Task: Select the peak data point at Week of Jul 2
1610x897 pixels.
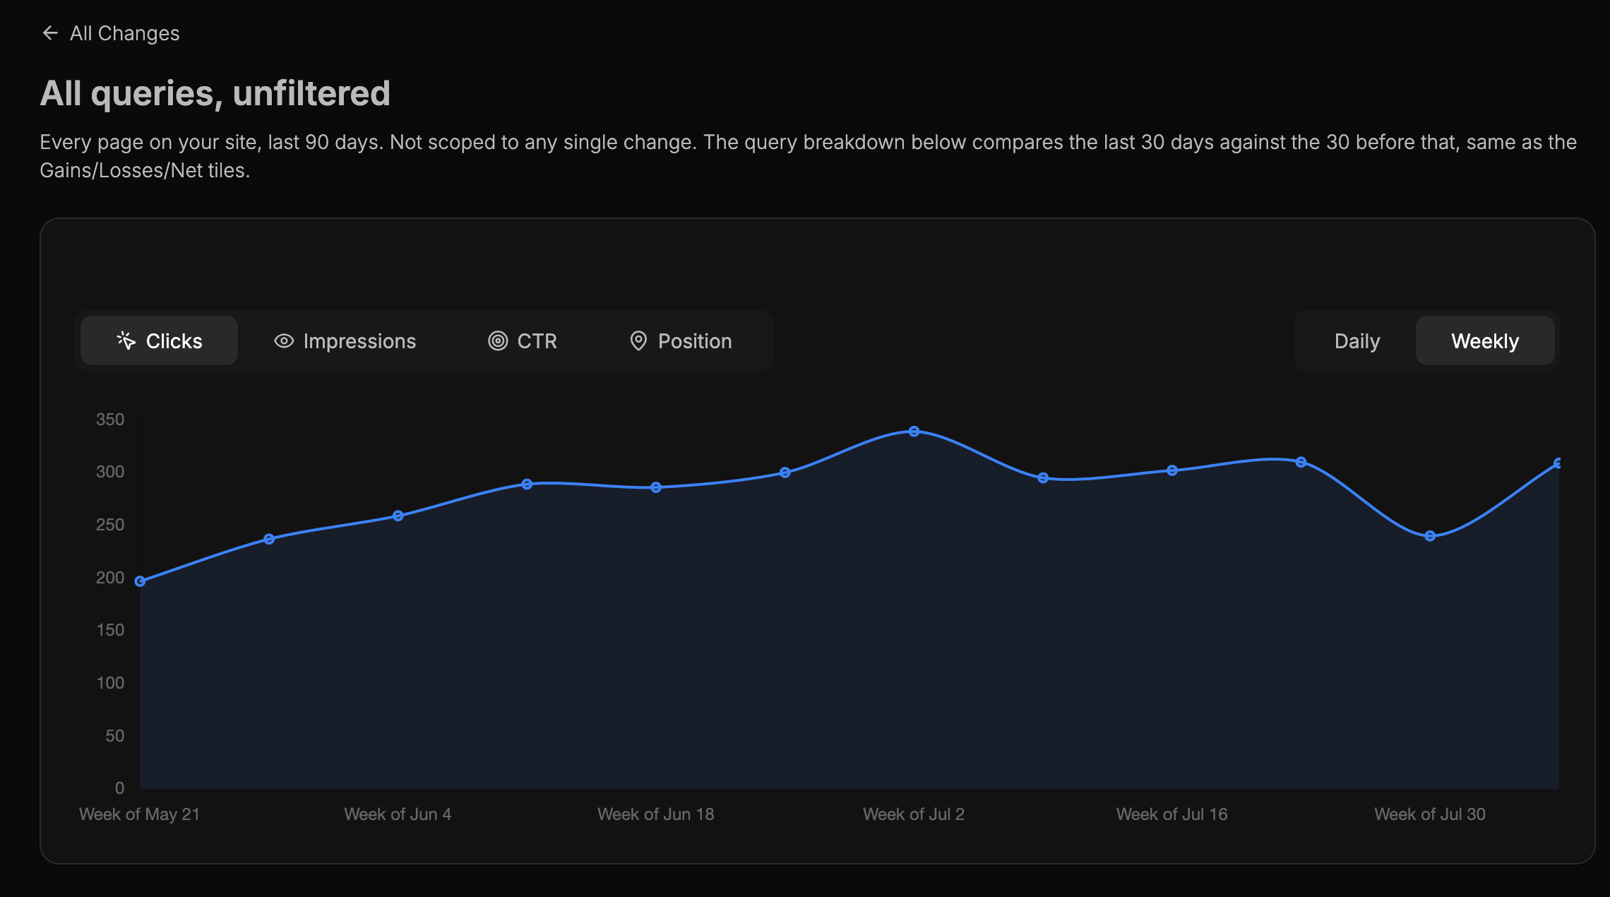Action: click(914, 431)
